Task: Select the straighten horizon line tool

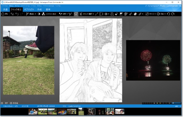Action: [97, 14]
